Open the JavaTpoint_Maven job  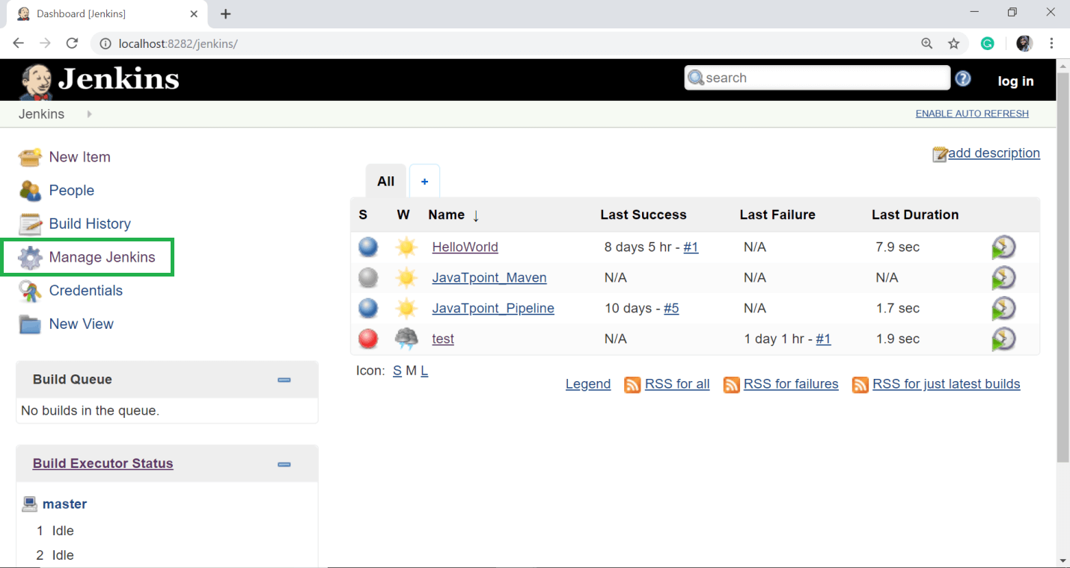click(x=489, y=277)
